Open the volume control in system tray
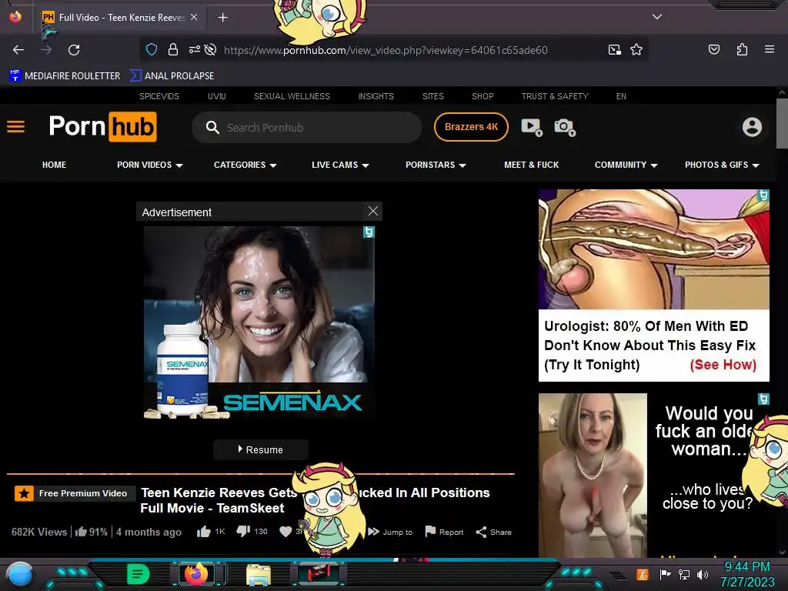The image size is (788, 591). pyautogui.click(x=702, y=574)
